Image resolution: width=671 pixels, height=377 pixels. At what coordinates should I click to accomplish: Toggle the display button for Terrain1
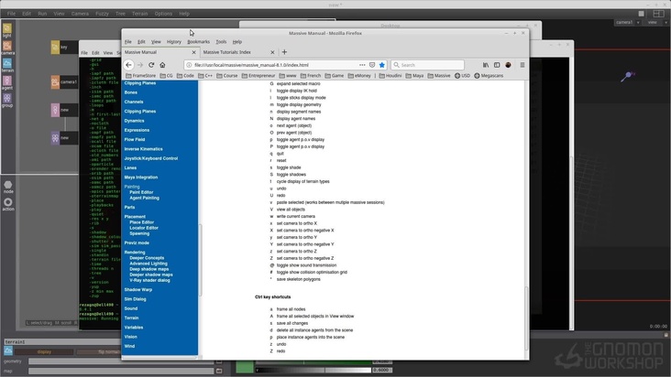43,351
